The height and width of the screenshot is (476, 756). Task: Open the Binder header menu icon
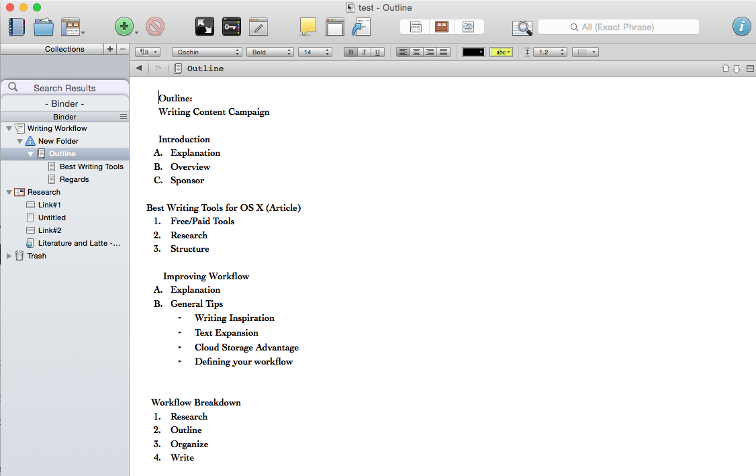[x=124, y=117]
